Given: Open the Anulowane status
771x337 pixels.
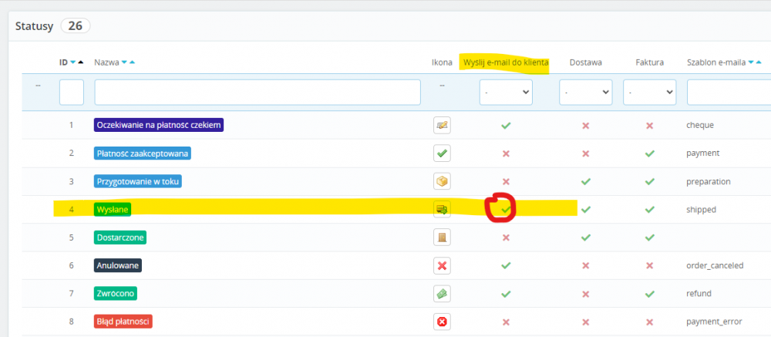Looking at the screenshot, I should pyautogui.click(x=118, y=265).
